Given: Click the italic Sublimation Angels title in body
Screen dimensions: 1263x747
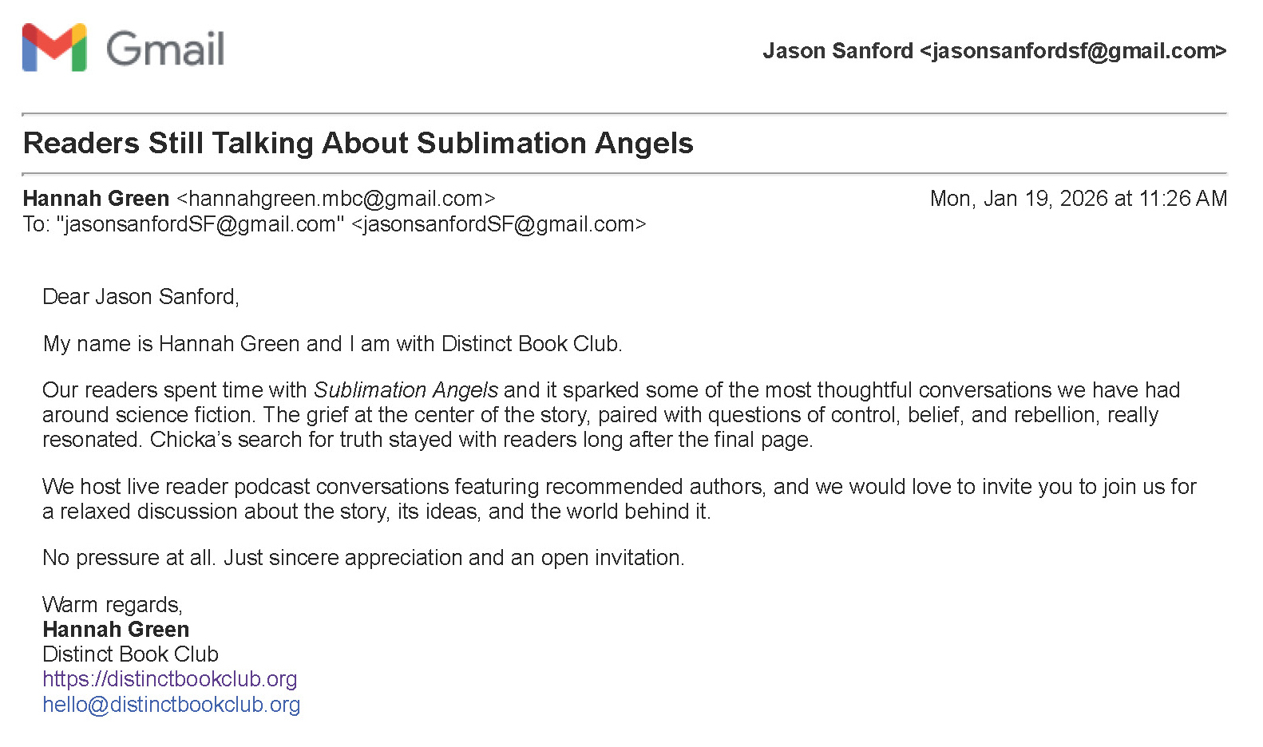Looking at the screenshot, I should (406, 390).
